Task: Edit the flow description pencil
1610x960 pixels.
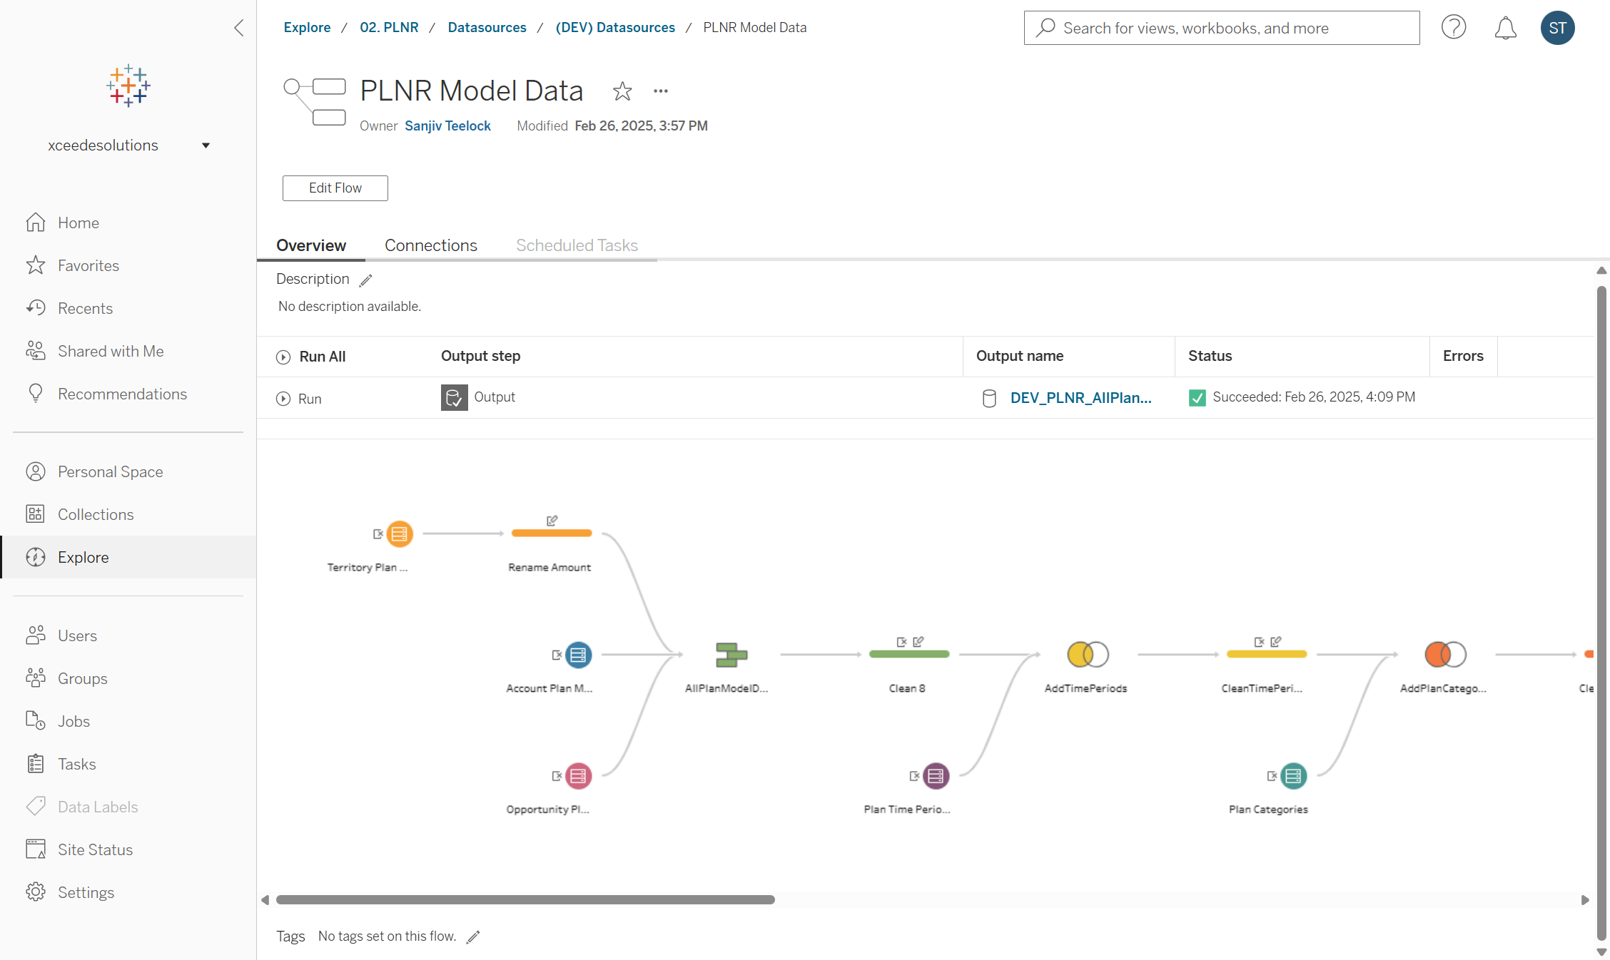Action: [x=366, y=280]
